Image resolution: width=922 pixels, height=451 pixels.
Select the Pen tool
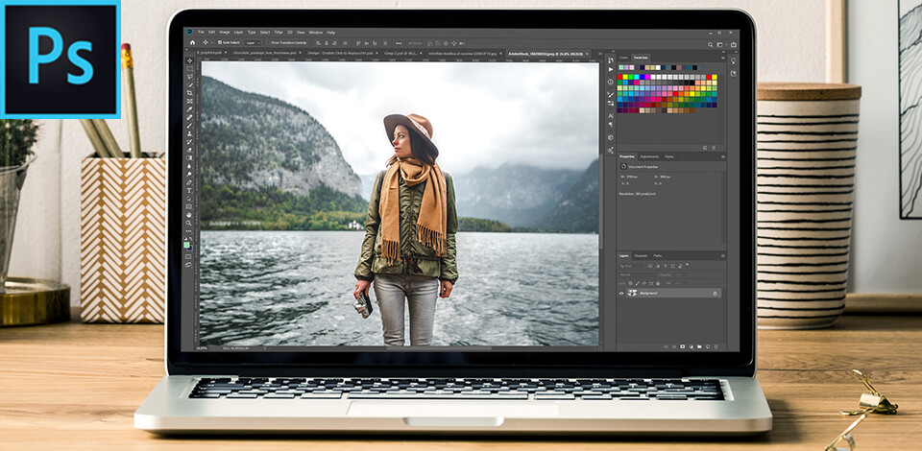coord(190,180)
